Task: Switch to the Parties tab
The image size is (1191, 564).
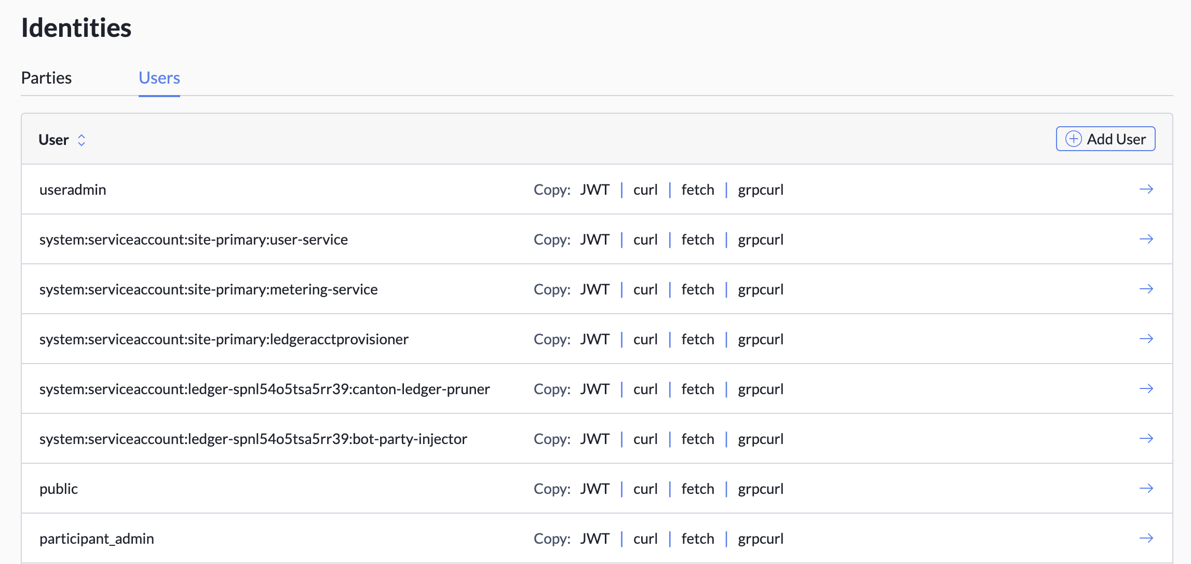Action: point(46,78)
